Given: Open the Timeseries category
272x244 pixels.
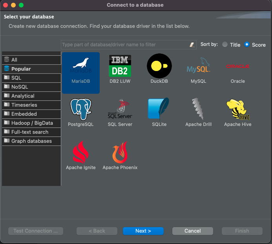Looking at the screenshot, I should [x=31, y=105].
